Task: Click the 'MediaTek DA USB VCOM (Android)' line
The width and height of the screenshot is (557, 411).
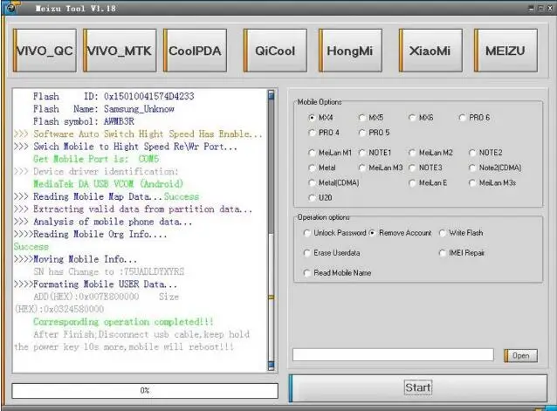Action: pyautogui.click(x=108, y=184)
